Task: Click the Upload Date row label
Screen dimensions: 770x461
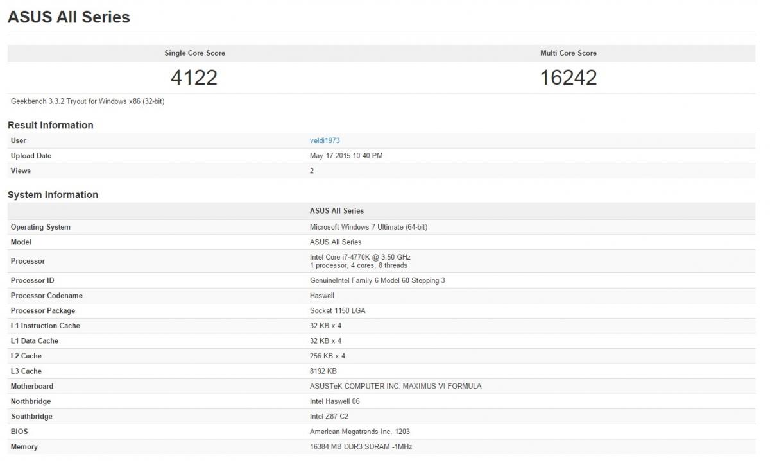Action: click(31, 156)
